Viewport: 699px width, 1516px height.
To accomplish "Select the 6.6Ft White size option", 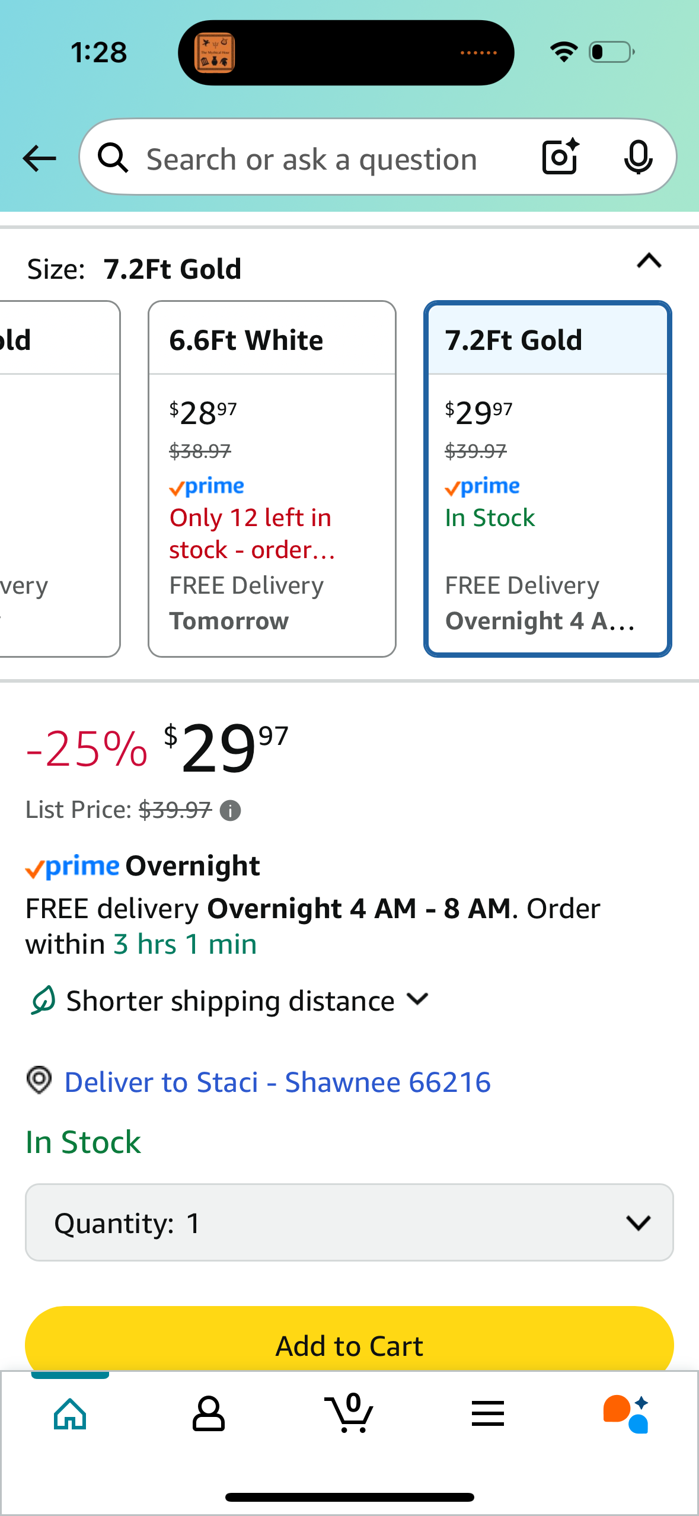I will coord(272,479).
